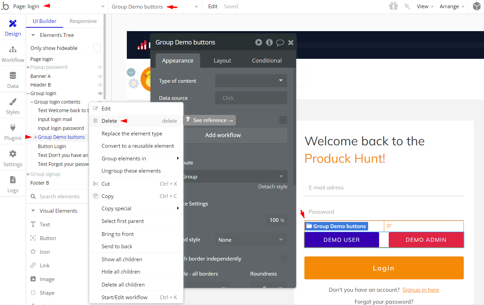Viewport: 484px width, 305px height.
Task: Open the Design section in sidebar
Action: pyautogui.click(x=13, y=28)
